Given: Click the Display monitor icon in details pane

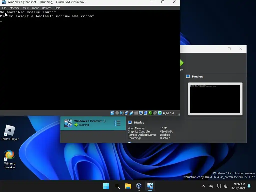Looking at the screenshot, I should point(130,122).
